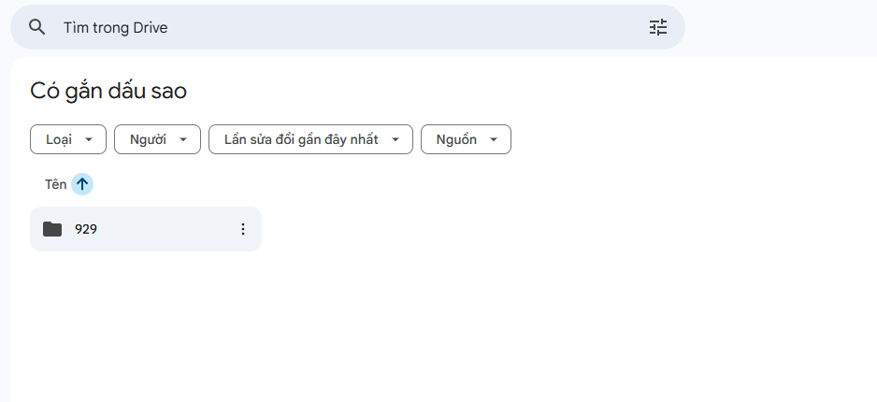Click the caret arrow on Loại chip
877x402 pixels.
coord(89,139)
